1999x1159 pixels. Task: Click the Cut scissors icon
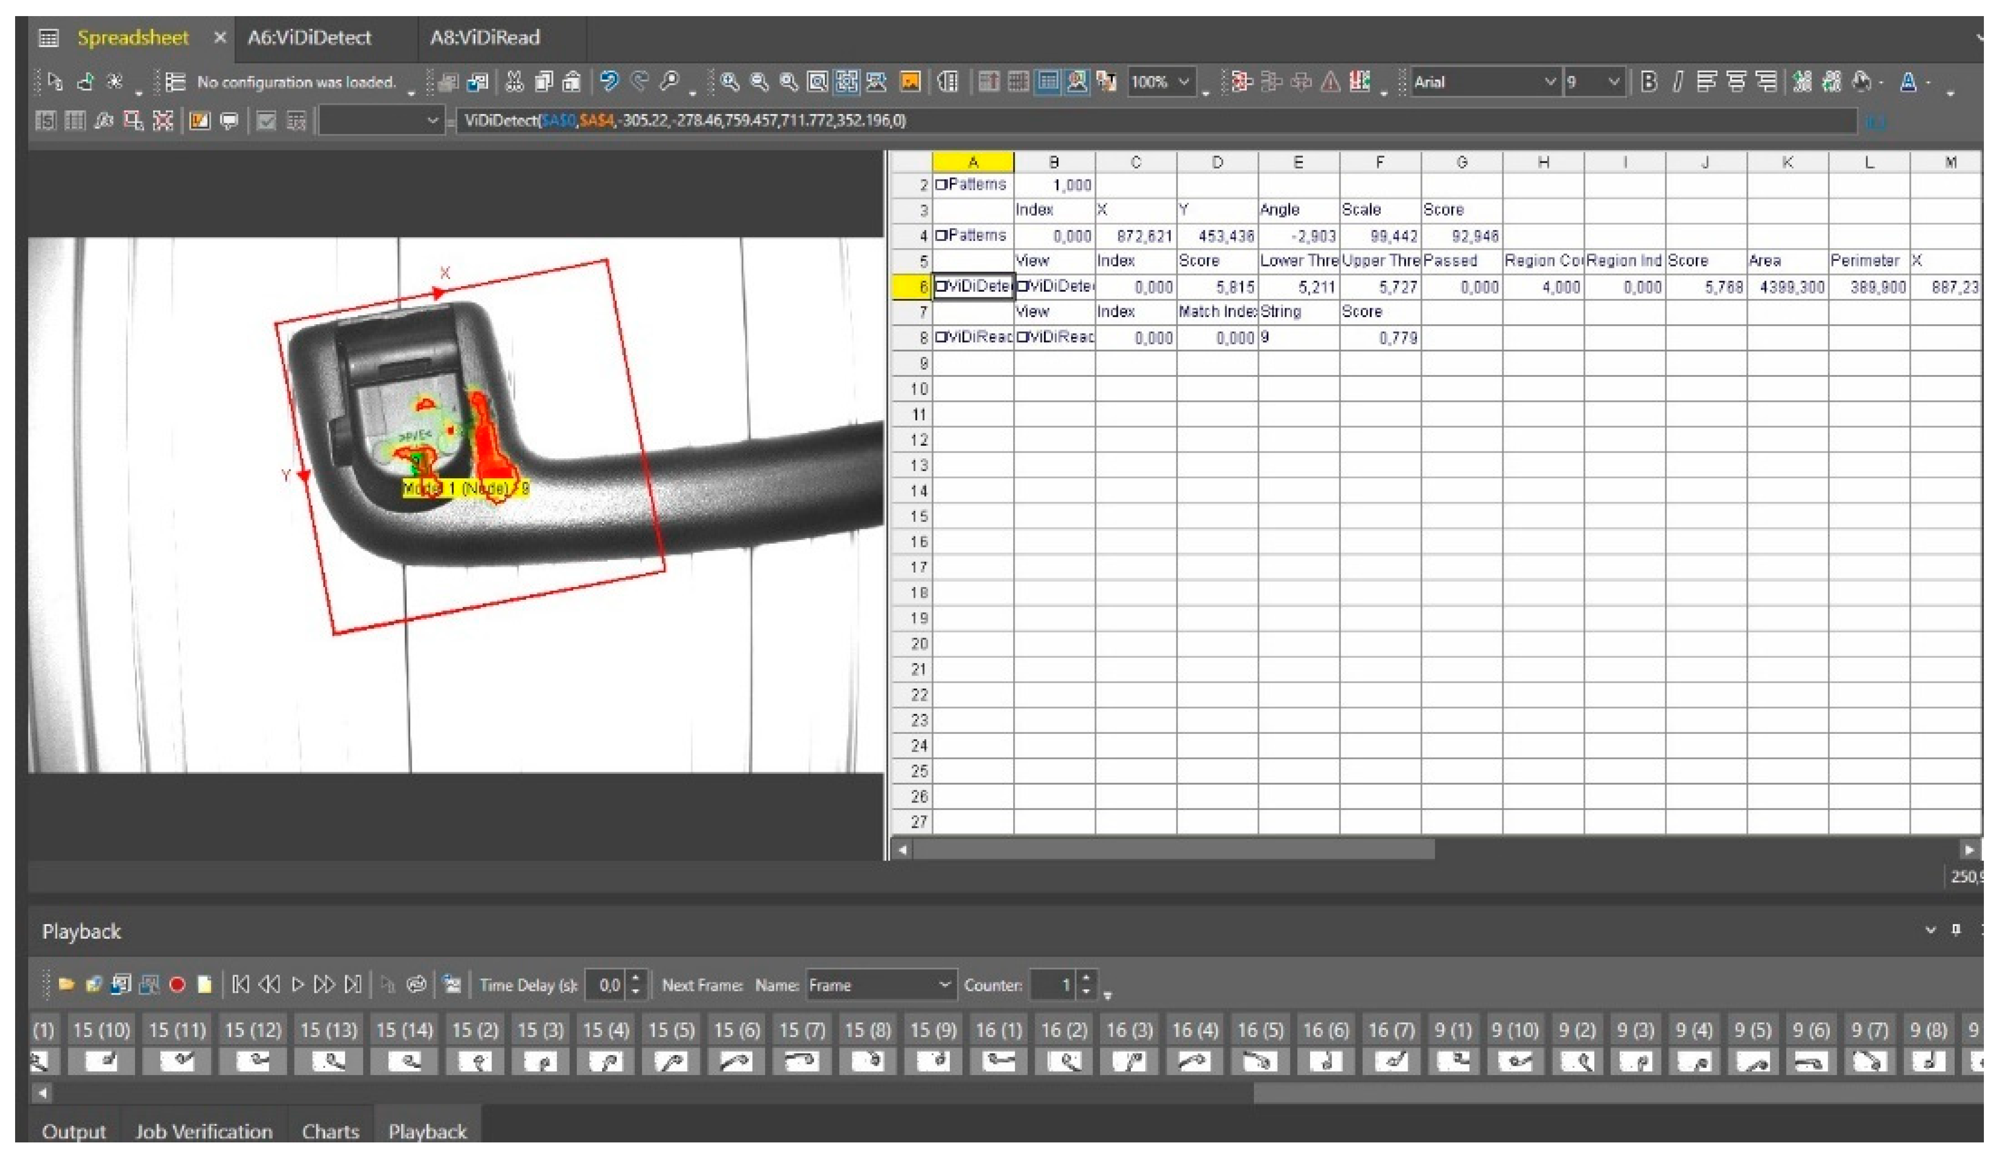pyautogui.click(x=515, y=82)
